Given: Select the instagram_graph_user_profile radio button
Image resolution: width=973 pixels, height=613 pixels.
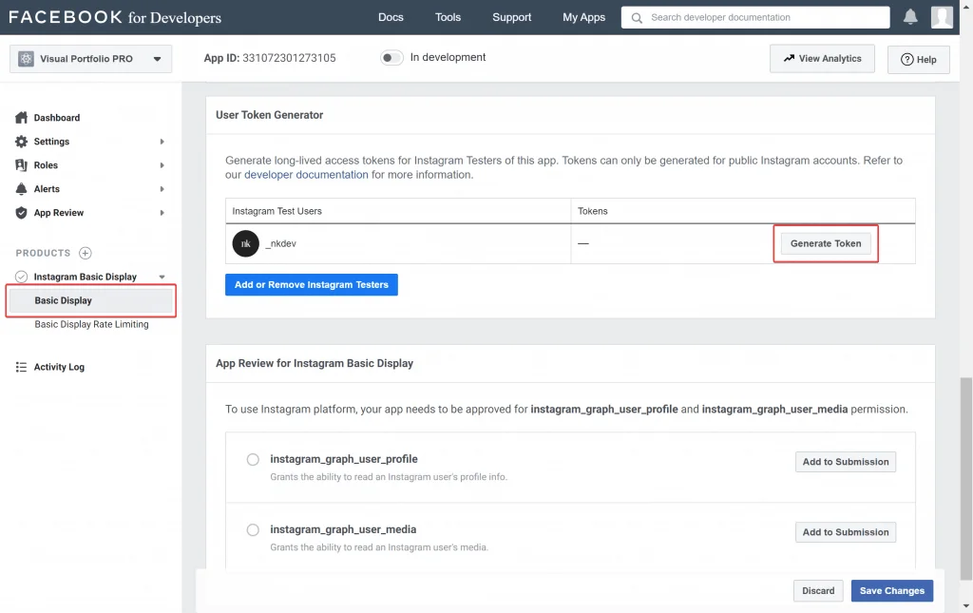Looking at the screenshot, I should [253, 460].
